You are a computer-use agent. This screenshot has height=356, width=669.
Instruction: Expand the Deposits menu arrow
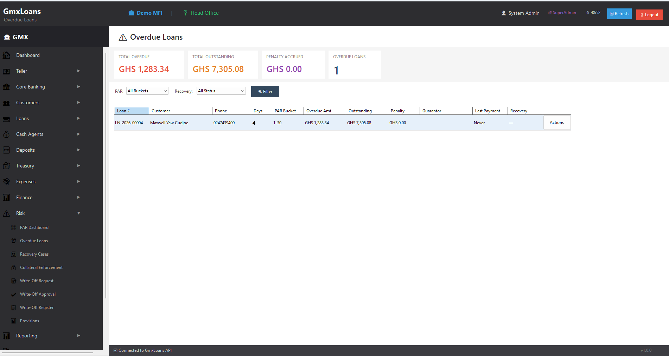click(x=79, y=150)
